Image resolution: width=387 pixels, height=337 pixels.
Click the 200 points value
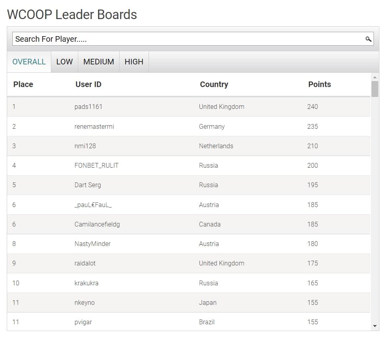click(312, 165)
